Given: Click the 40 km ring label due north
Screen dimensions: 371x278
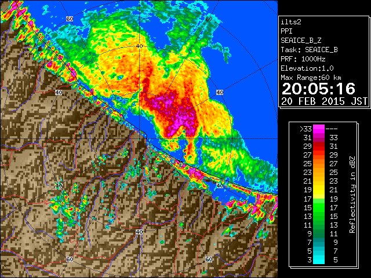Looking at the screenshot, I should coord(139,46).
